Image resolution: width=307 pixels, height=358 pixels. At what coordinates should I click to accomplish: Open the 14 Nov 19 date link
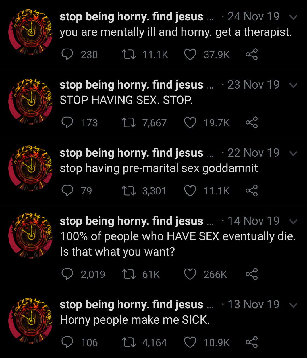(x=254, y=221)
